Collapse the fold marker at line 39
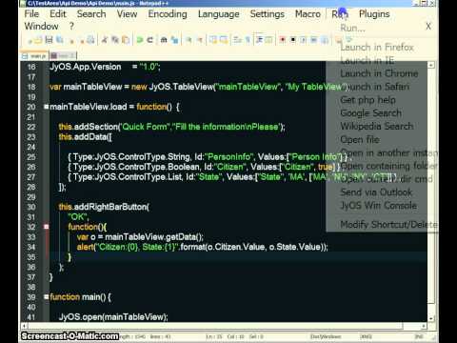Viewport: 457px width, 343px height. pyautogui.click(x=47, y=297)
